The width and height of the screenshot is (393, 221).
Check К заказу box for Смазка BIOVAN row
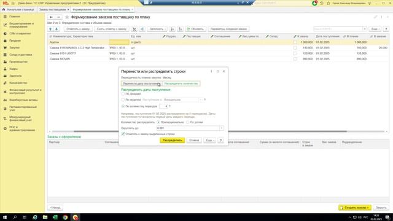(295, 59)
